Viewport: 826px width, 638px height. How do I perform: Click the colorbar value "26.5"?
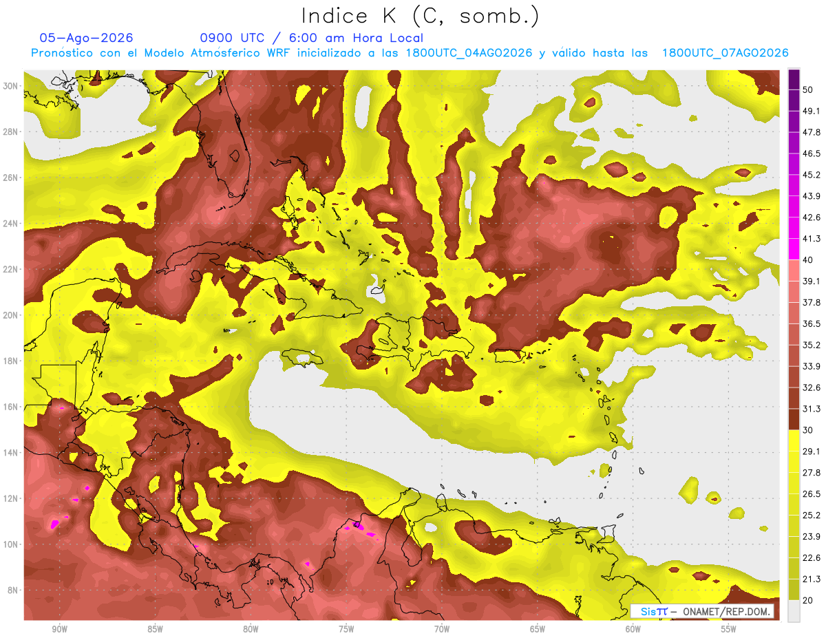coord(811,494)
